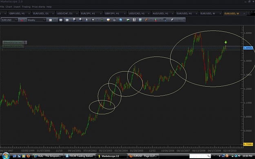Expand the arrow beside the order icon
Image resolution: width=255 pixels, height=159 pixels.
coord(160,20)
